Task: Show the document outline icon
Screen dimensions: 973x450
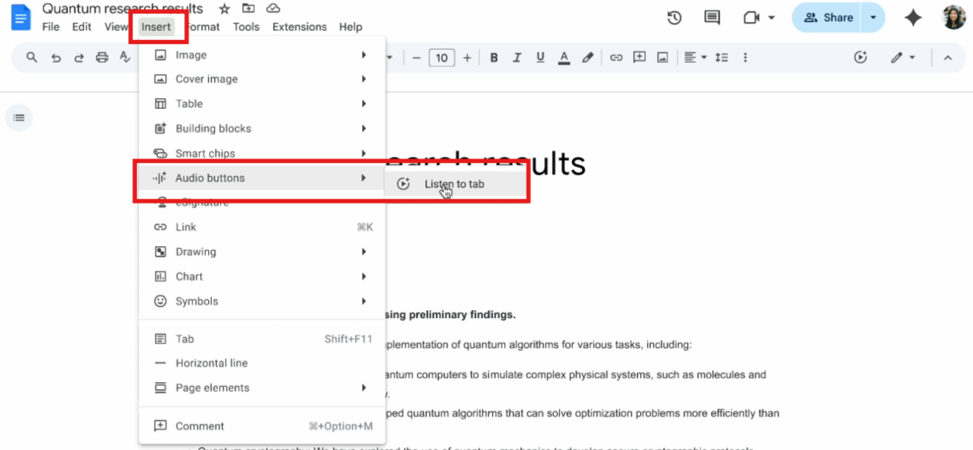Action: pyautogui.click(x=19, y=118)
